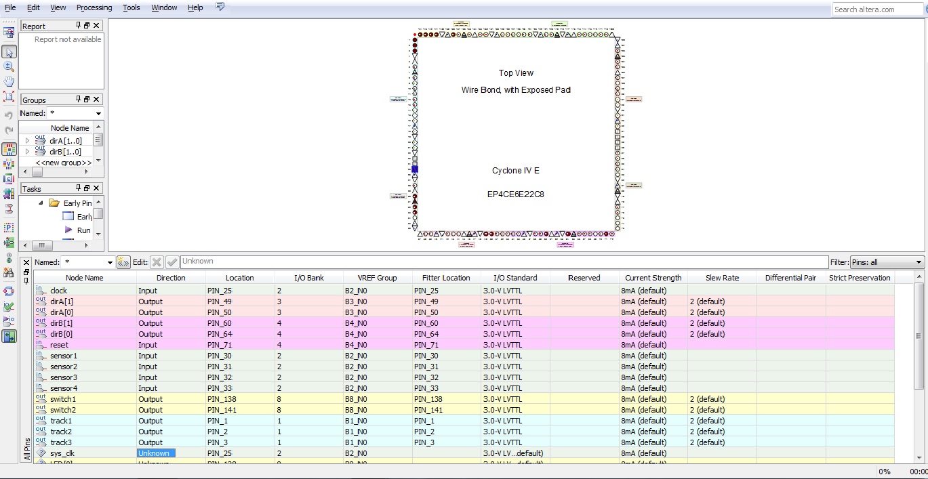Open the Tools menu
Screen dimensions: 928x479
(131, 7)
